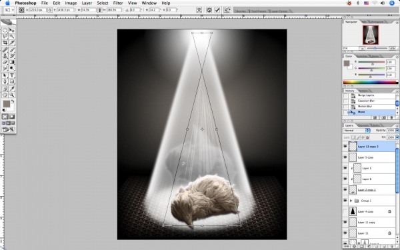Screen dimensions: 400x250
Task: Select the Type tool
Action: 12,75
